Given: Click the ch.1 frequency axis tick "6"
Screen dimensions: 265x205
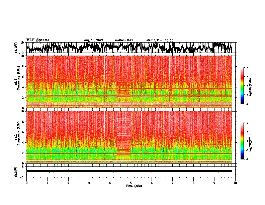Looking at the screenshot, I should click(x=23, y=77).
